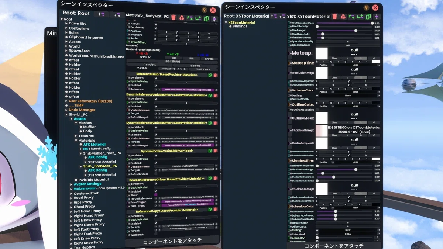The height and width of the screenshot is (249, 443).
Task: Delete the DynamicValueVariableDriver<bool> component
Action: (x=216, y=151)
